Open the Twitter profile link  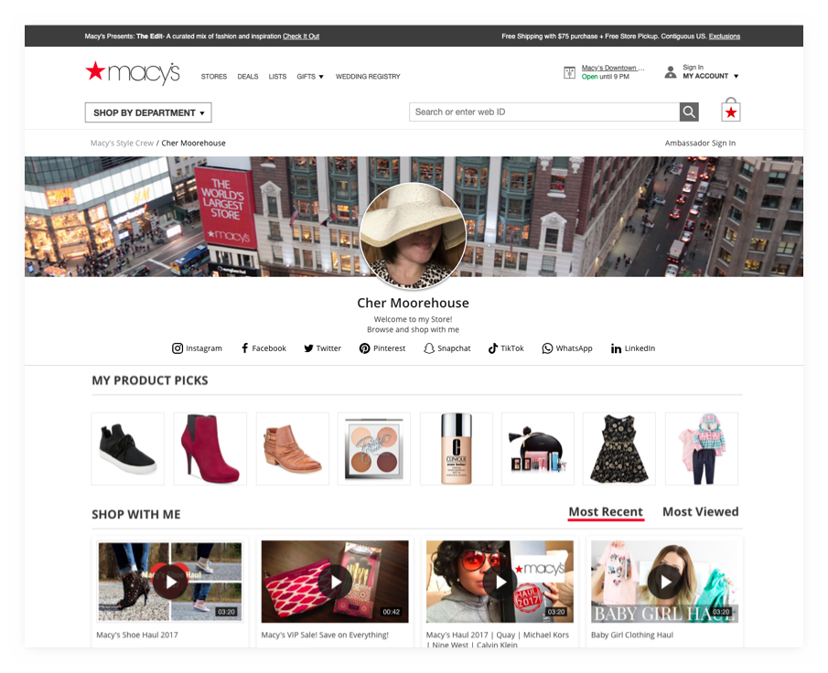pos(322,348)
